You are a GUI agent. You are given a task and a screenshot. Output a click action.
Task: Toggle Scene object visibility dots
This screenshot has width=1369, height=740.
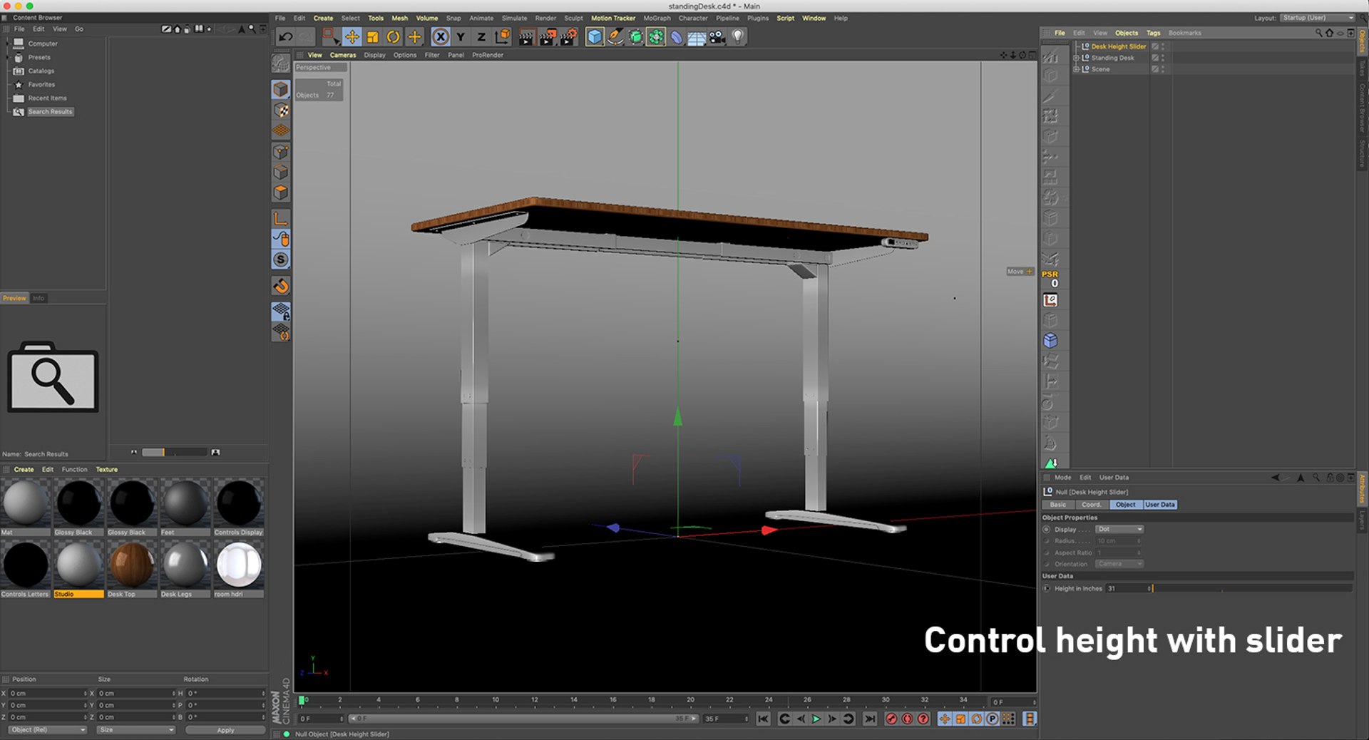1163,69
